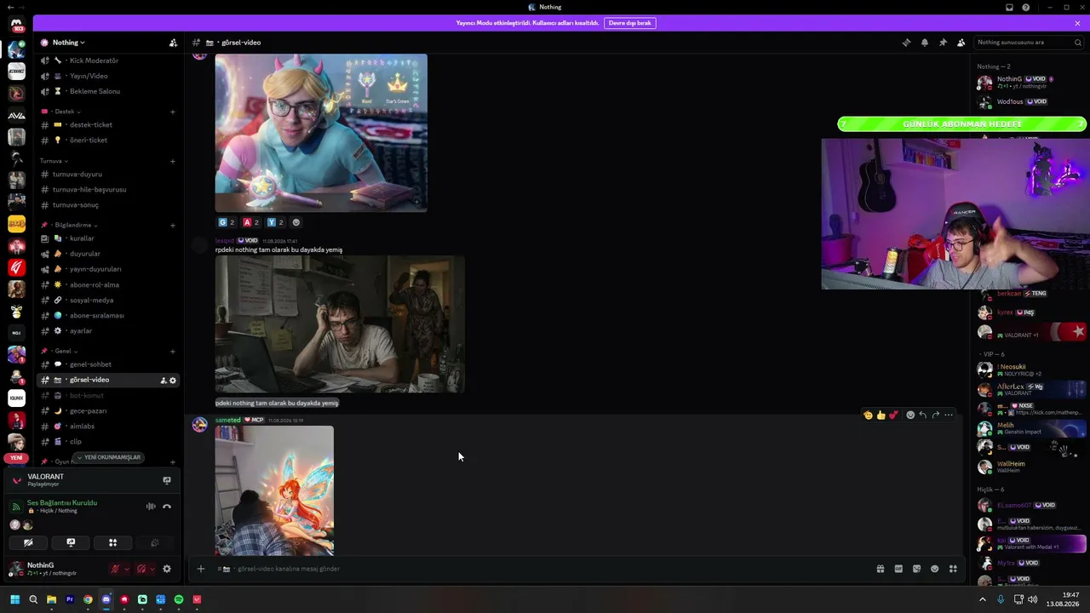Open the GIF picker
This screenshot has width=1090, height=613.
[898, 569]
